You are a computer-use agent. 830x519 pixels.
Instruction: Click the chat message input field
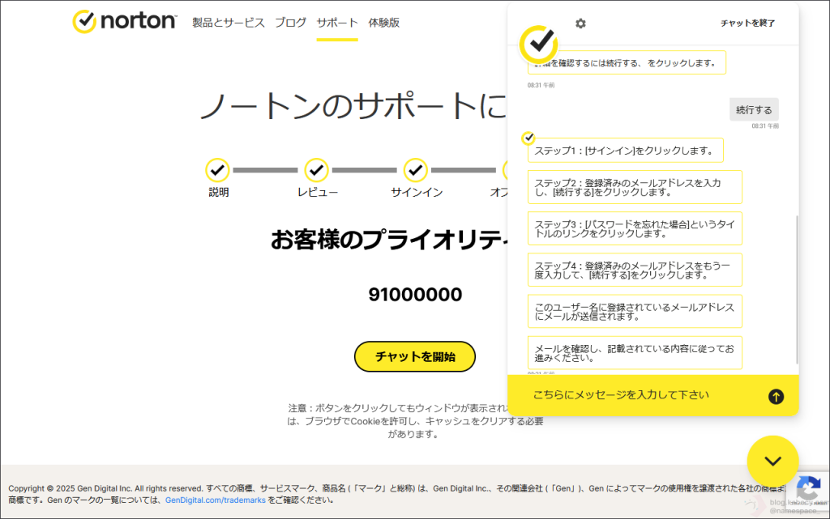[x=640, y=395]
